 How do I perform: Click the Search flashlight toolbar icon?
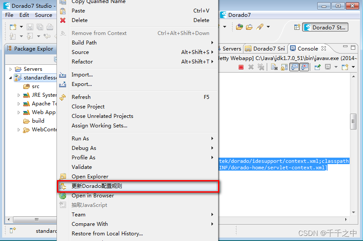coord(260,27)
